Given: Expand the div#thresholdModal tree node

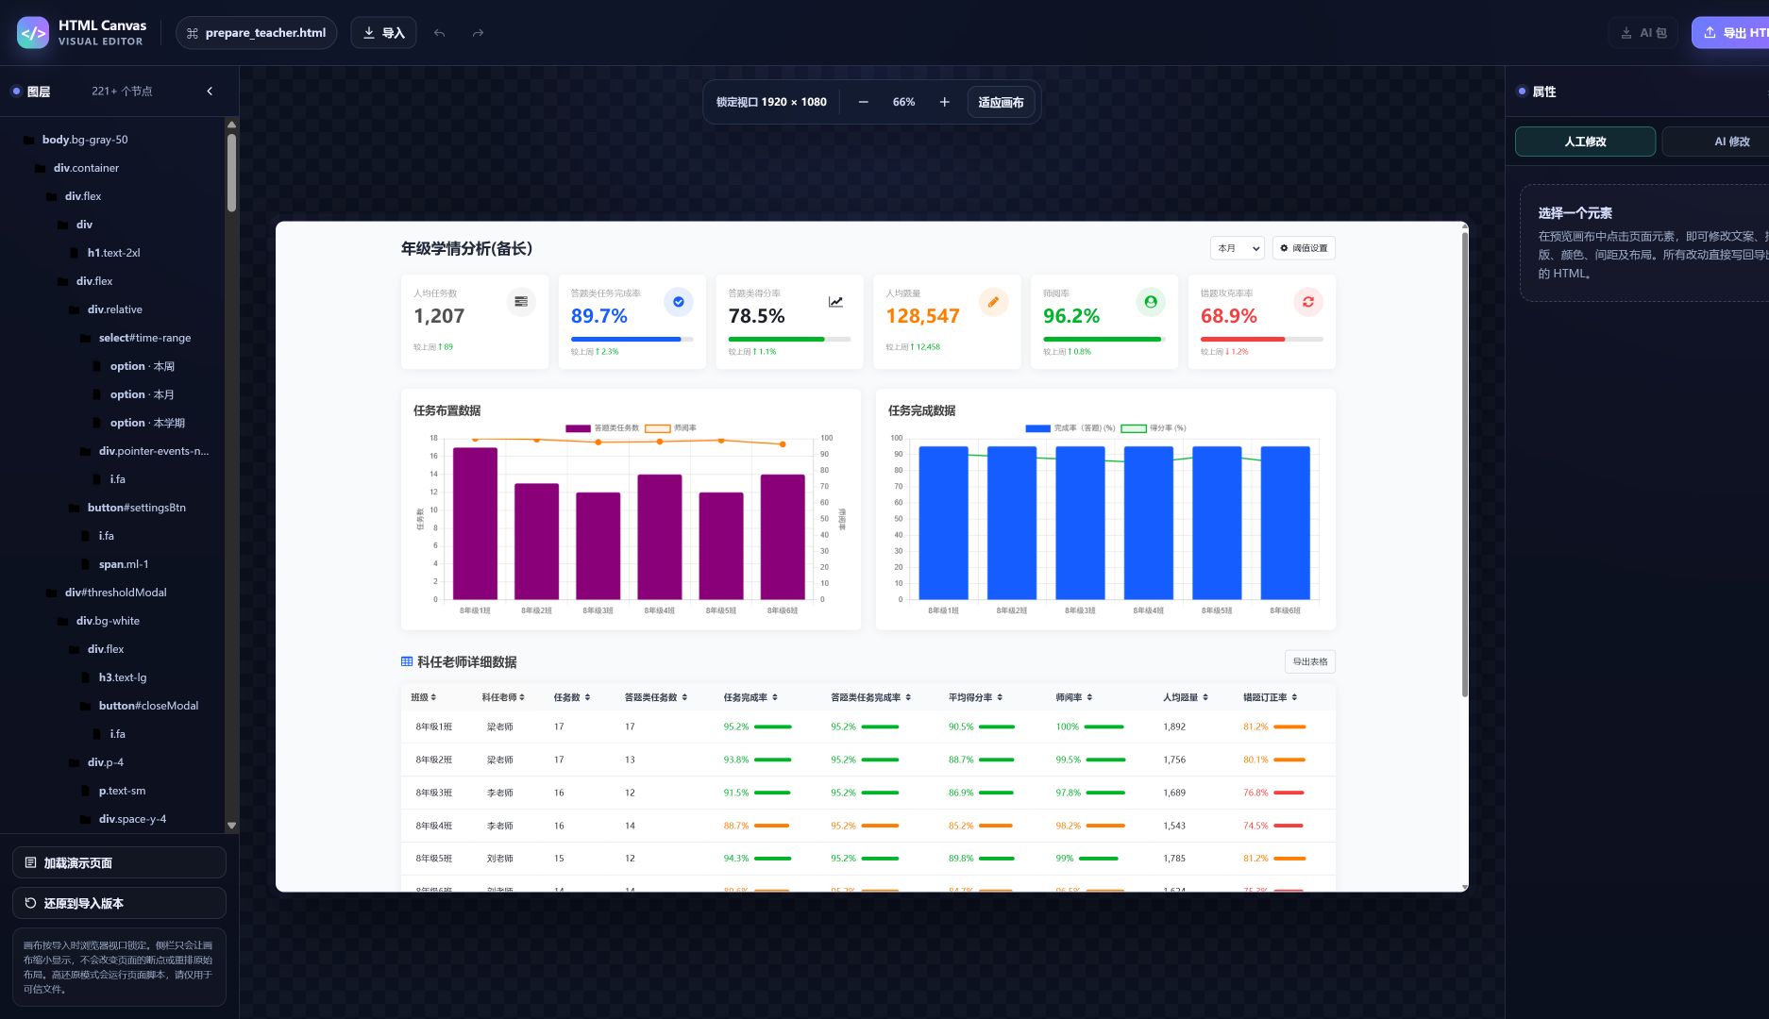Looking at the screenshot, I should (51, 593).
